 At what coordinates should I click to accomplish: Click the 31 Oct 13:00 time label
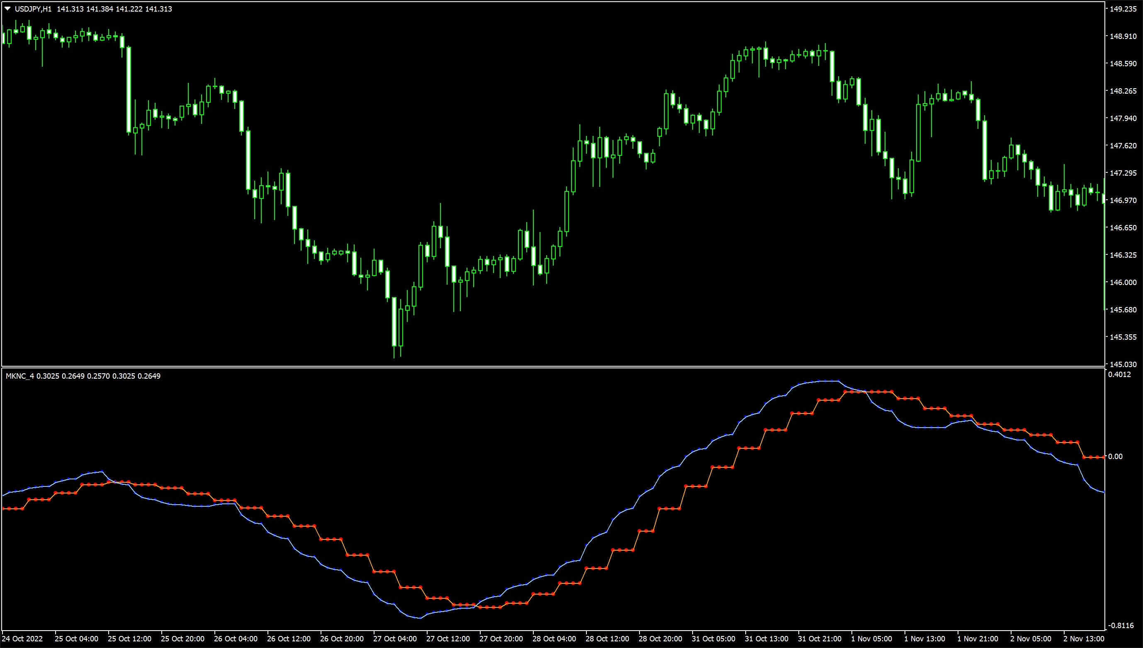coord(766,638)
